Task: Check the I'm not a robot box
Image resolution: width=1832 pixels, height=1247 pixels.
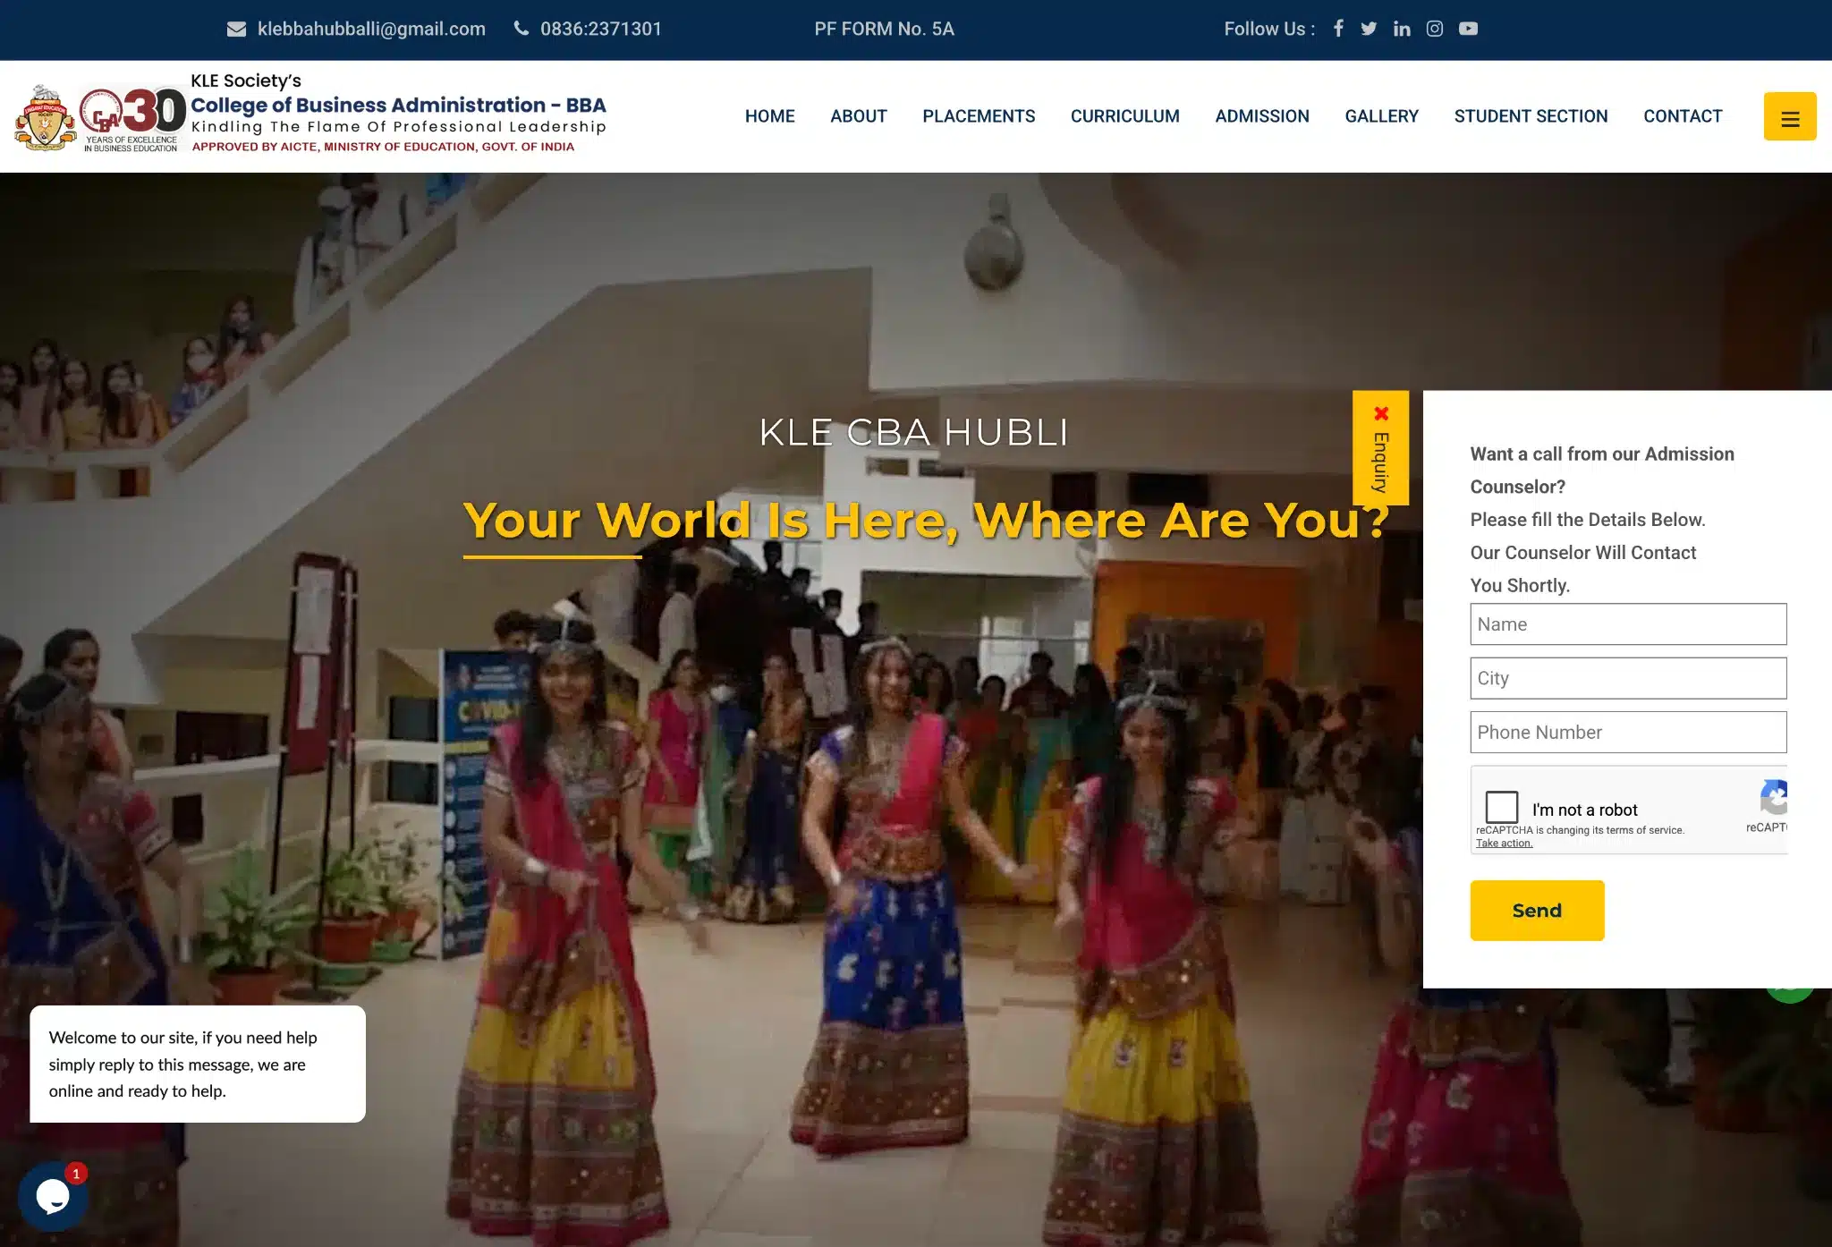Action: click(1502, 807)
